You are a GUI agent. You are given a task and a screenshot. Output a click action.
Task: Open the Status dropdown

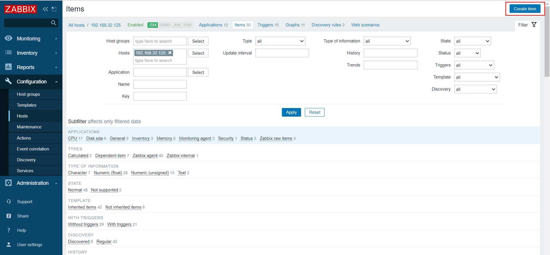pyautogui.click(x=467, y=53)
